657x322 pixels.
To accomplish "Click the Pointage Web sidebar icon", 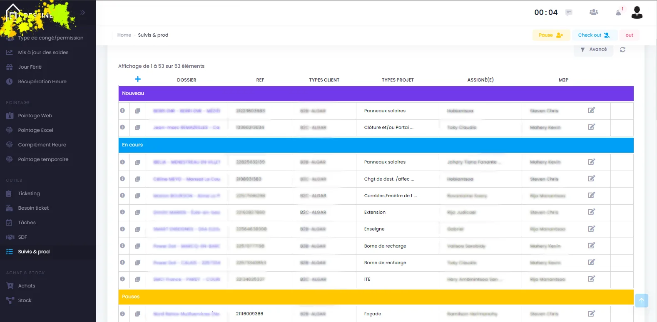I will (10, 116).
